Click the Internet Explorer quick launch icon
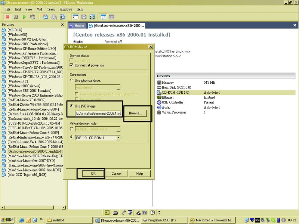The image size is (299, 224). coord(22,220)
